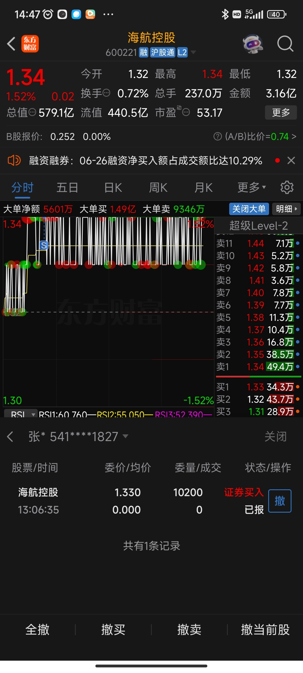Open the 东方财富 orange app logo

[x=30, y=44]
